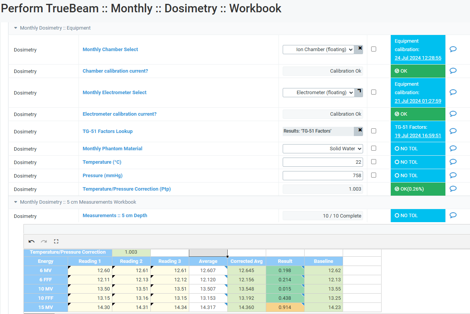The image size is (470, 314).
Task: Open the Ion Chamber (floating) dropdown
Action: click(318, 50)
